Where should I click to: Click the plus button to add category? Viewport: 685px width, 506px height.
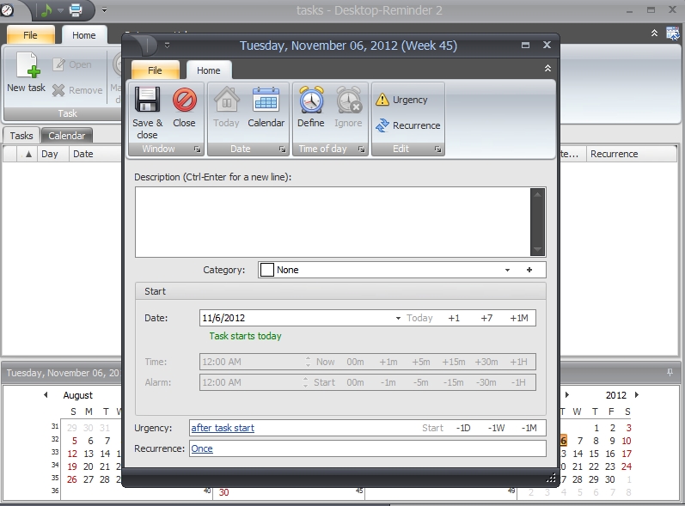529,270
